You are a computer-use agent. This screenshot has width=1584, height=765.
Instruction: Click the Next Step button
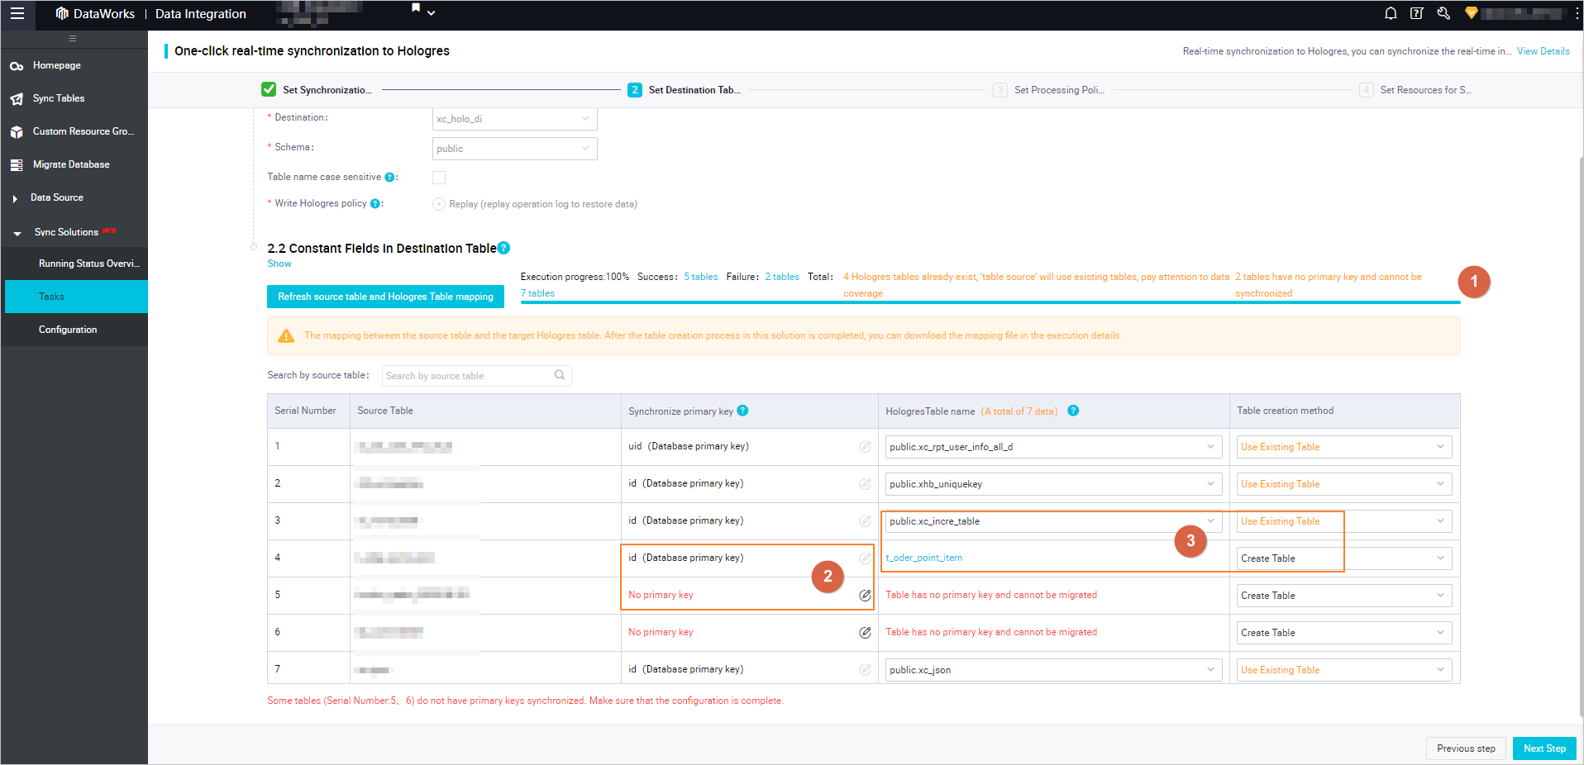[x=1544, y=748]
